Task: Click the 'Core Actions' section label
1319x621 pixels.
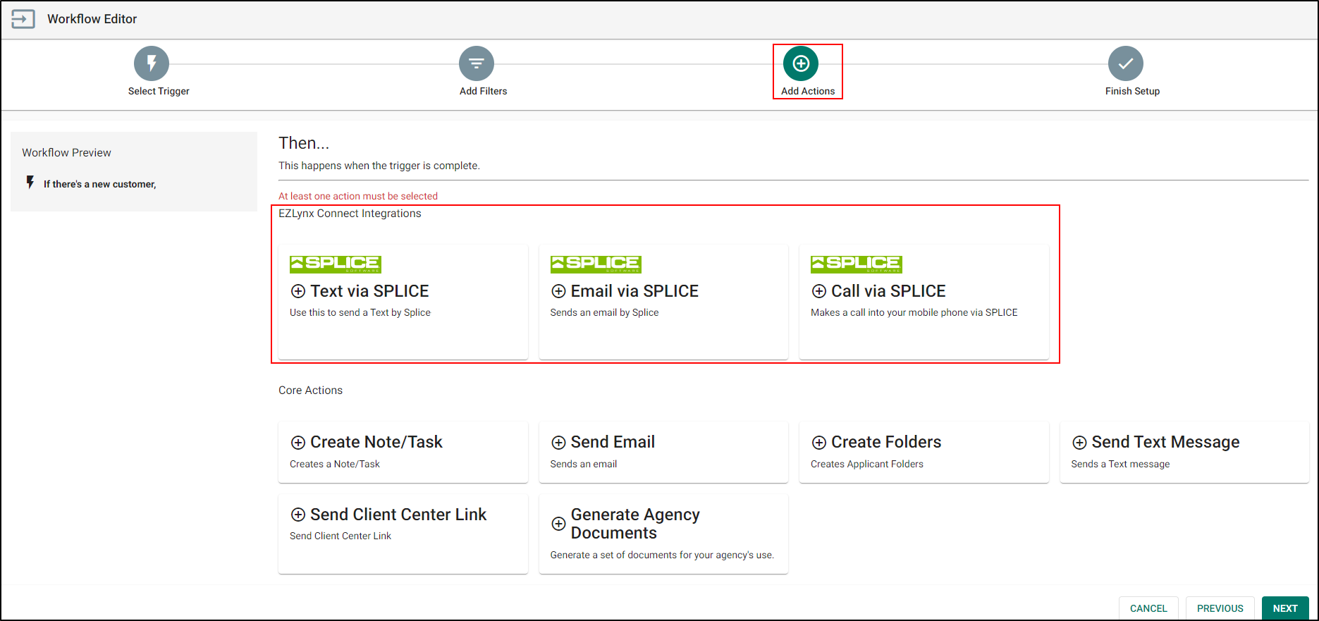Action: pyautogui.click(x=310, y=391)
